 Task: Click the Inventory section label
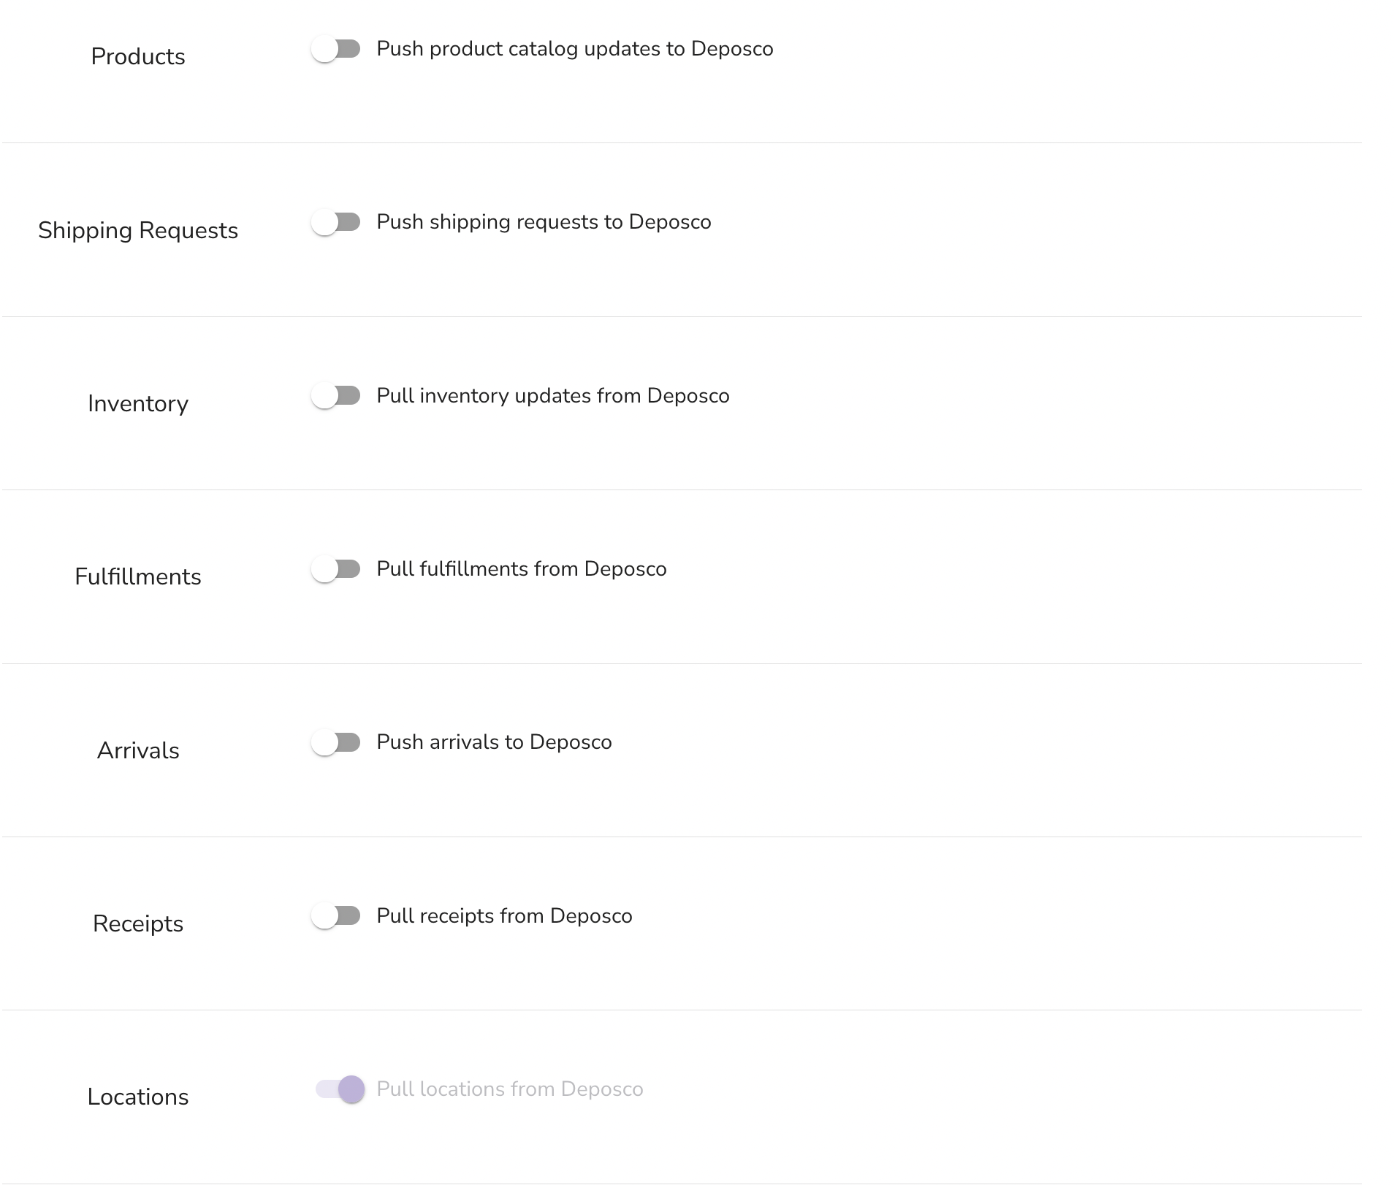(x=138, y=403)
